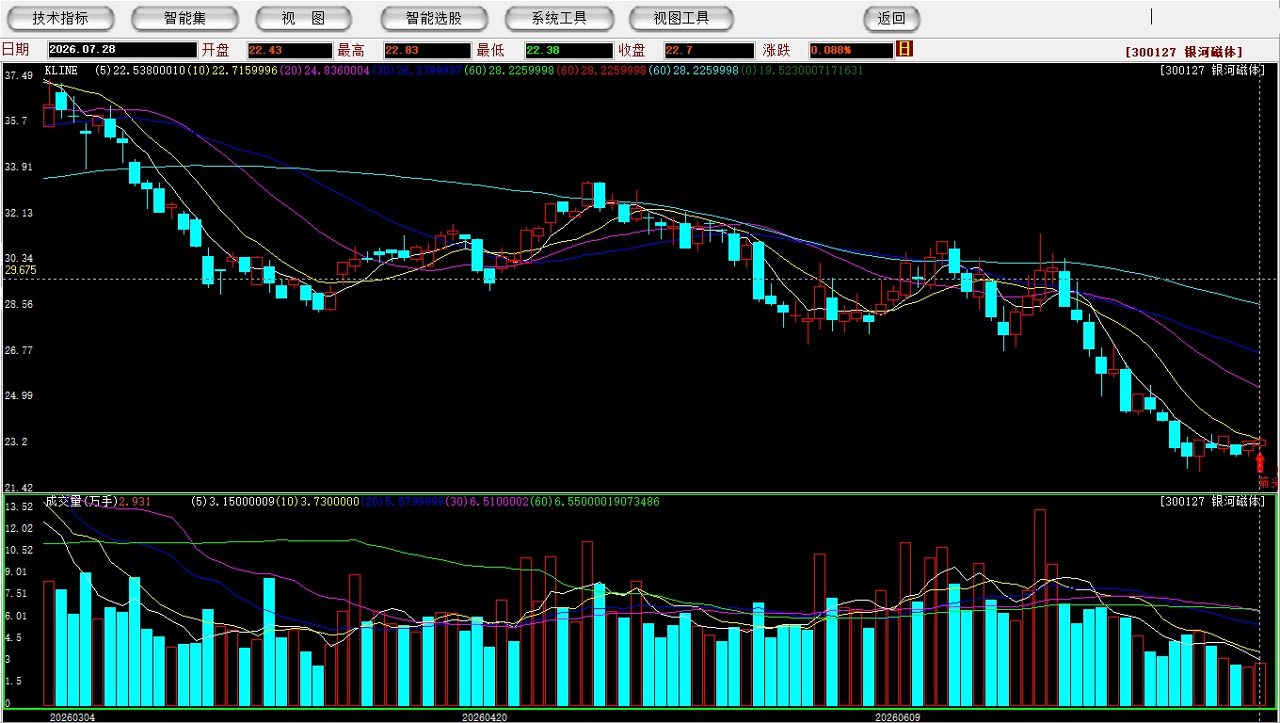The image size is (1280, 723).
Task: Click the 13.52 volume axis label
Action: (19, 506)
